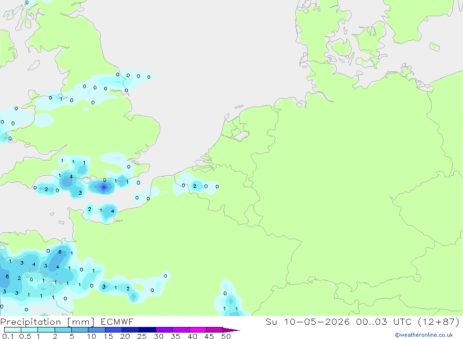Click the '00..03 UTC' time range
Screen dimensions: 463x339
(x=383, y=321)
